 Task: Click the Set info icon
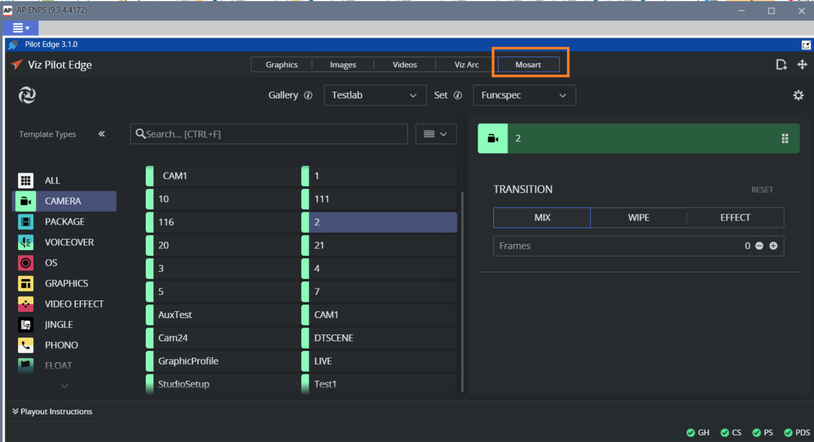458,95
